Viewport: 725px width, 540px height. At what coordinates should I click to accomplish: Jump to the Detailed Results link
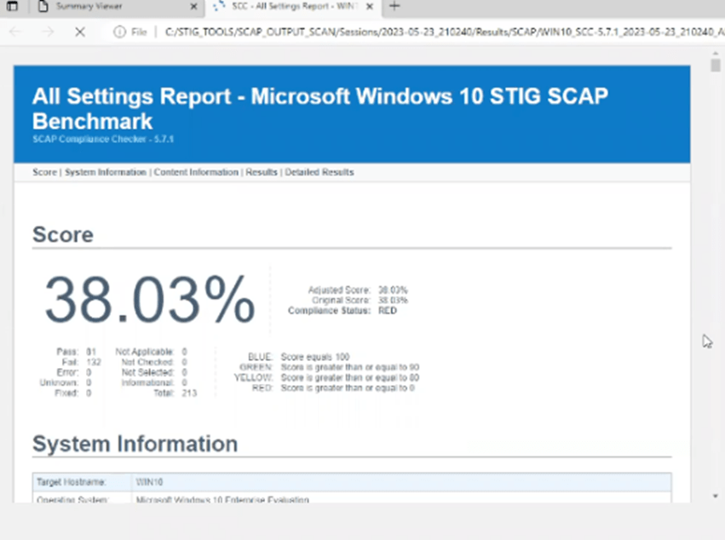(x=319, y=172)
